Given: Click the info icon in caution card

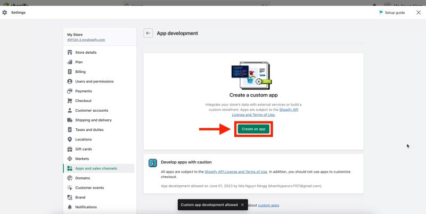Looking at the screenshot, I should 153,163.
